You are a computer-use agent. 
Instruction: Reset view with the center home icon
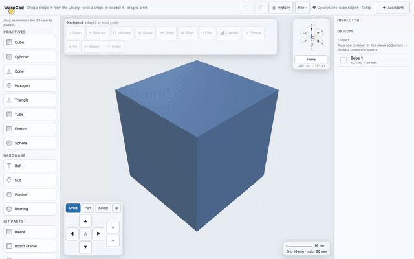tap(85, 234)
